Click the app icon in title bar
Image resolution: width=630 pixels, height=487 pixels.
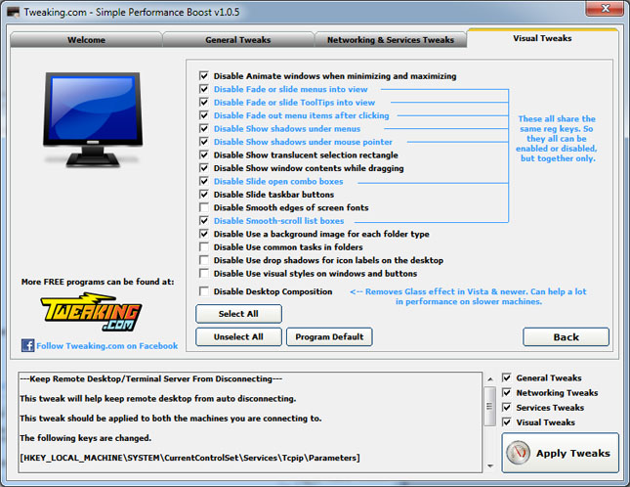click(x=12, y=10)
